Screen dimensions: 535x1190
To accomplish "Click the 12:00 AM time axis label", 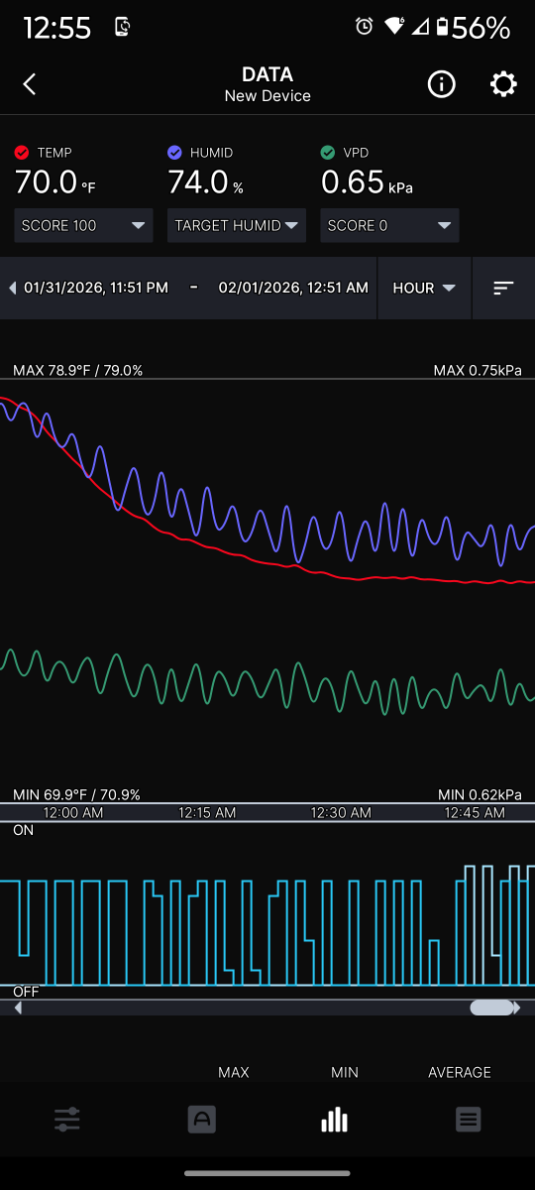I will click(73, 812).
